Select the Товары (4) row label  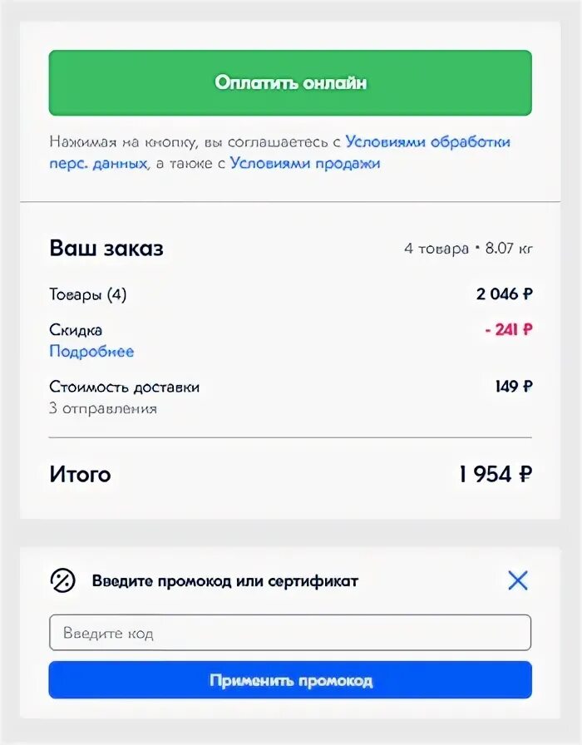[x=88, y=294]
